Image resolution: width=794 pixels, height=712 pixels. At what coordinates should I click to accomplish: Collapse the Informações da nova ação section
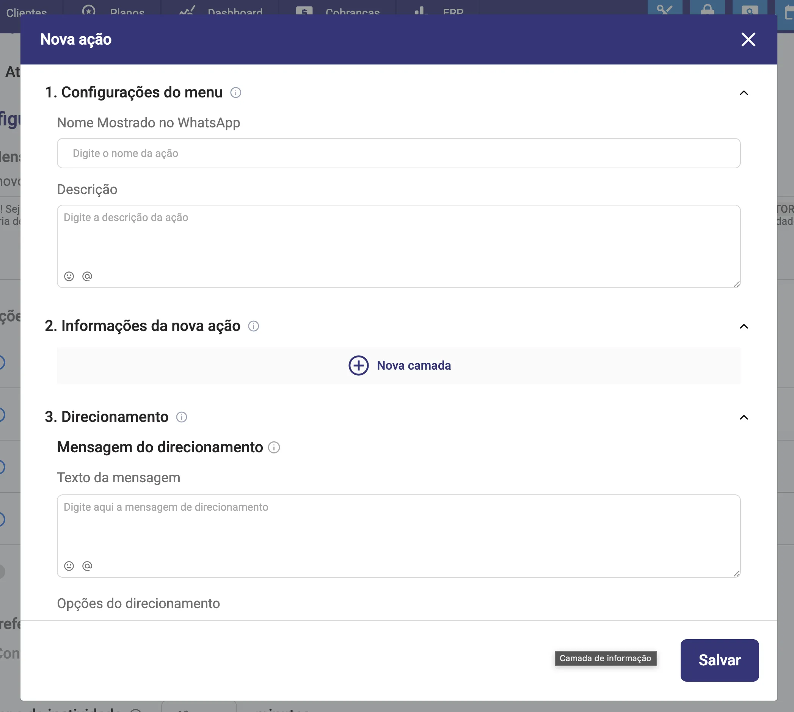point(744,326)
